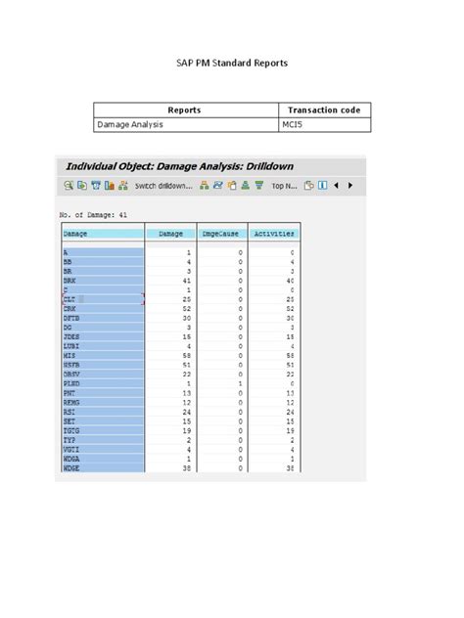The width and height of the screenshot is (464, 618).
Task: Select the VGTI damage code row
Action: coord(103,449)
